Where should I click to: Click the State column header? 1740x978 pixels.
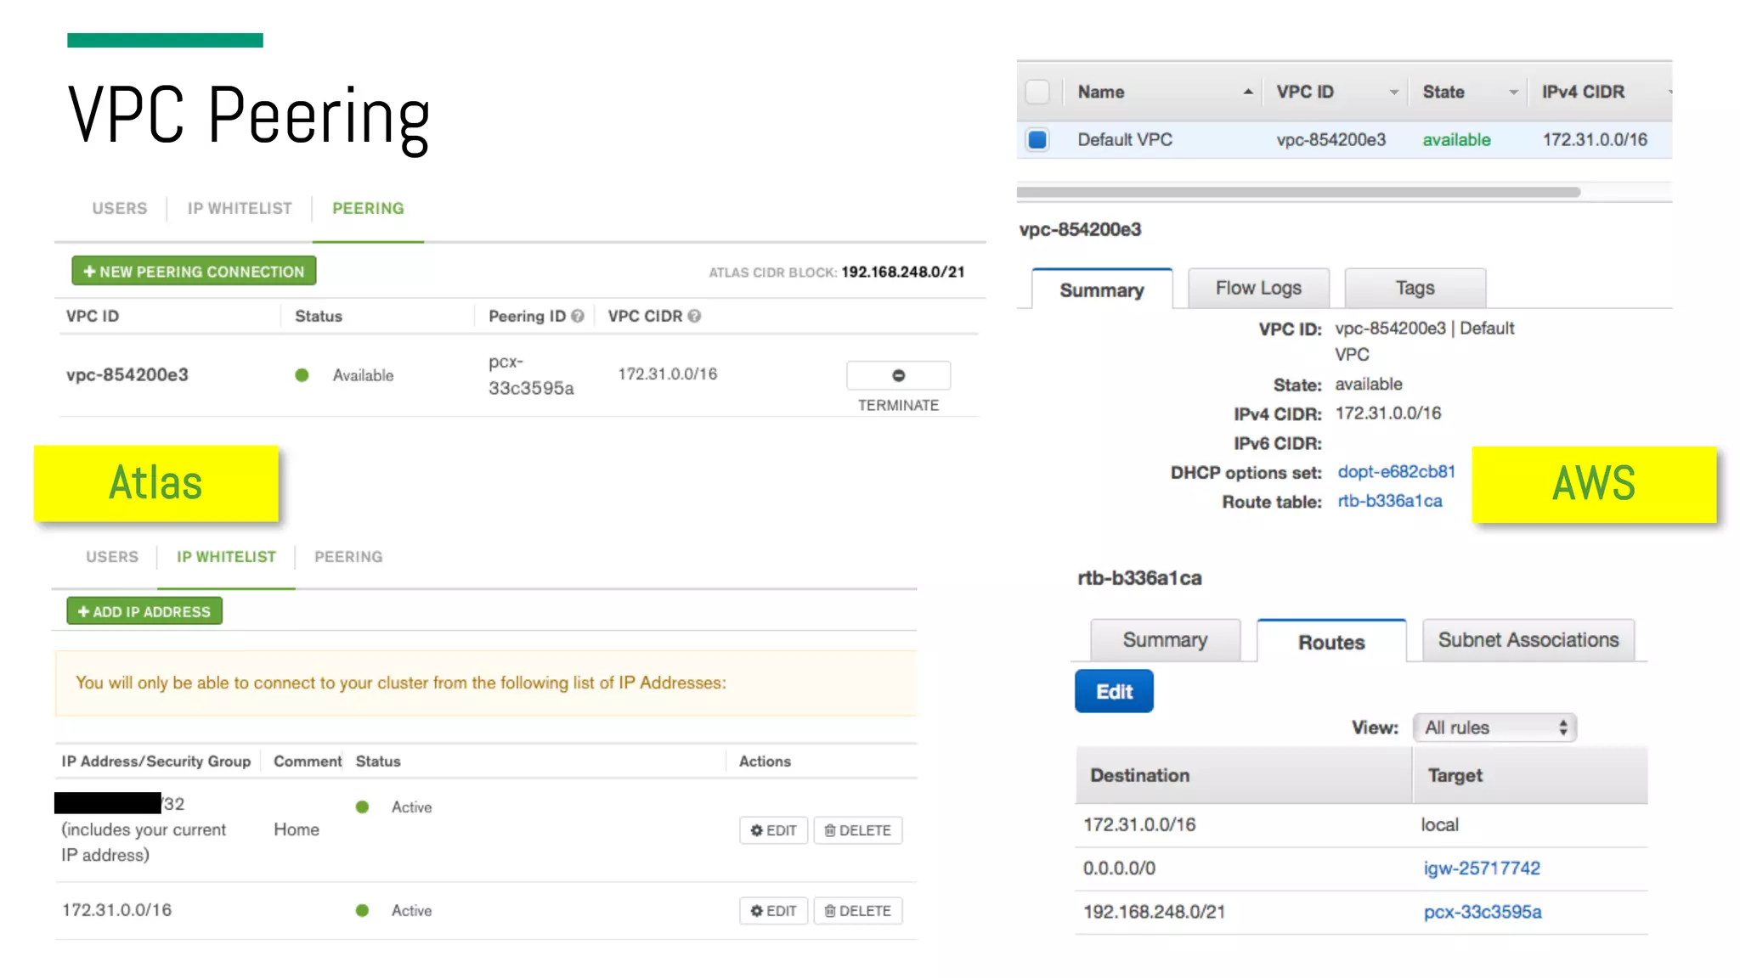[1443, 92]
